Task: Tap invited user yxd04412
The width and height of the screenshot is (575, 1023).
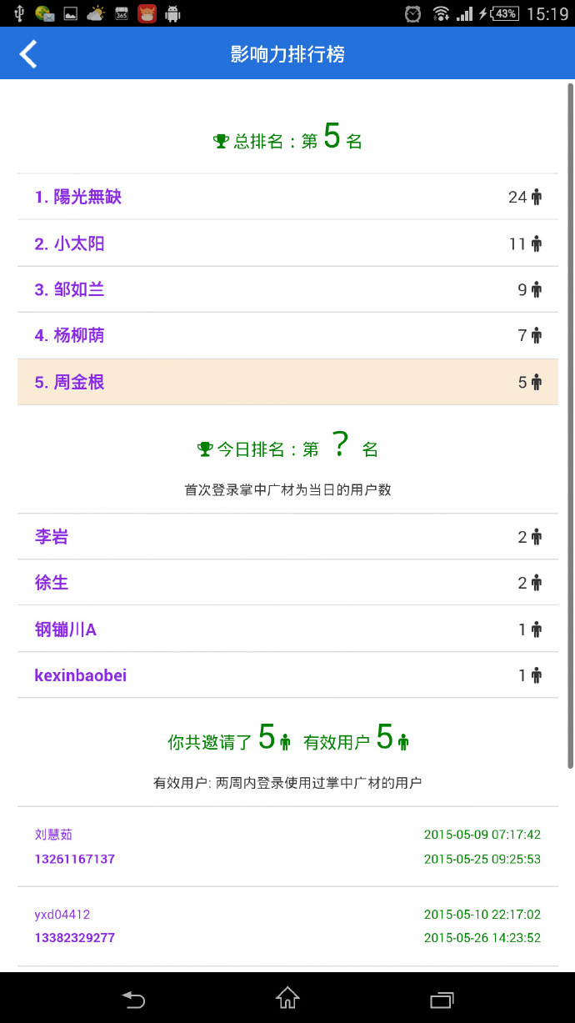Action: coord(62,915)
